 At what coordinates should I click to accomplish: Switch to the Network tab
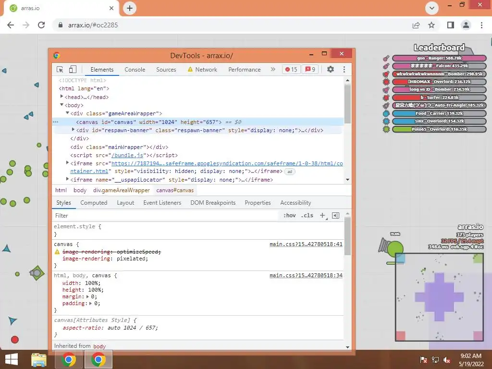click(202, 69)
